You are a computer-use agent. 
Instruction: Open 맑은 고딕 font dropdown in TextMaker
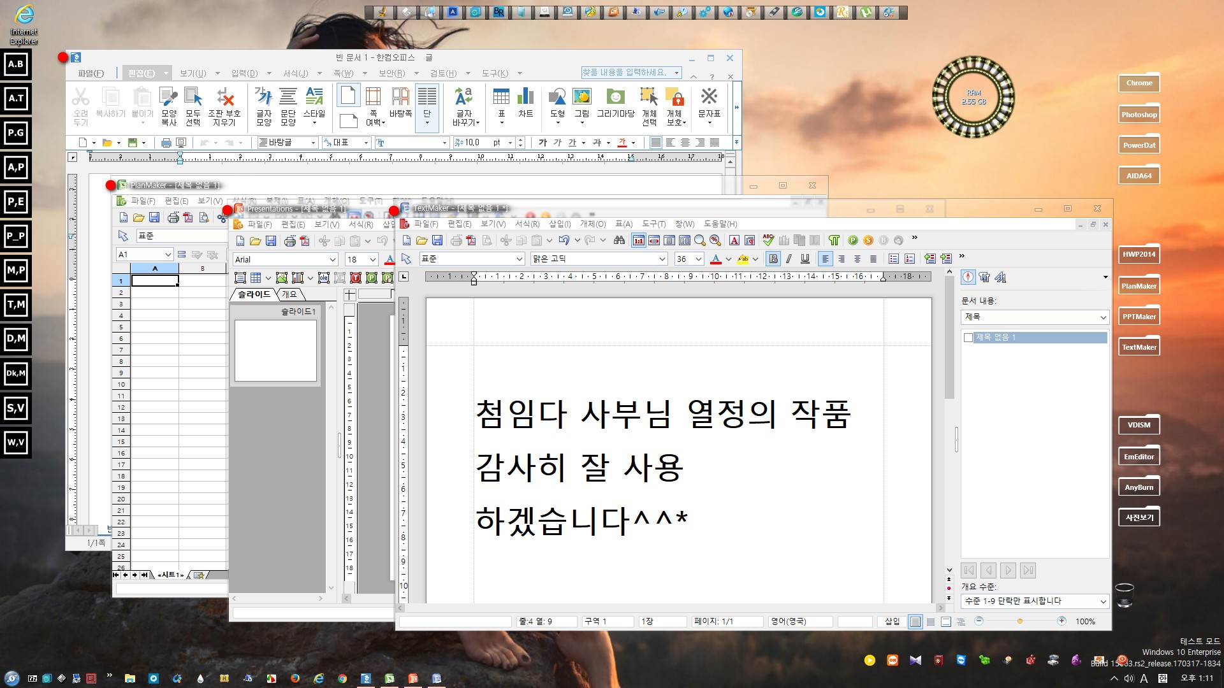(662, 259)
